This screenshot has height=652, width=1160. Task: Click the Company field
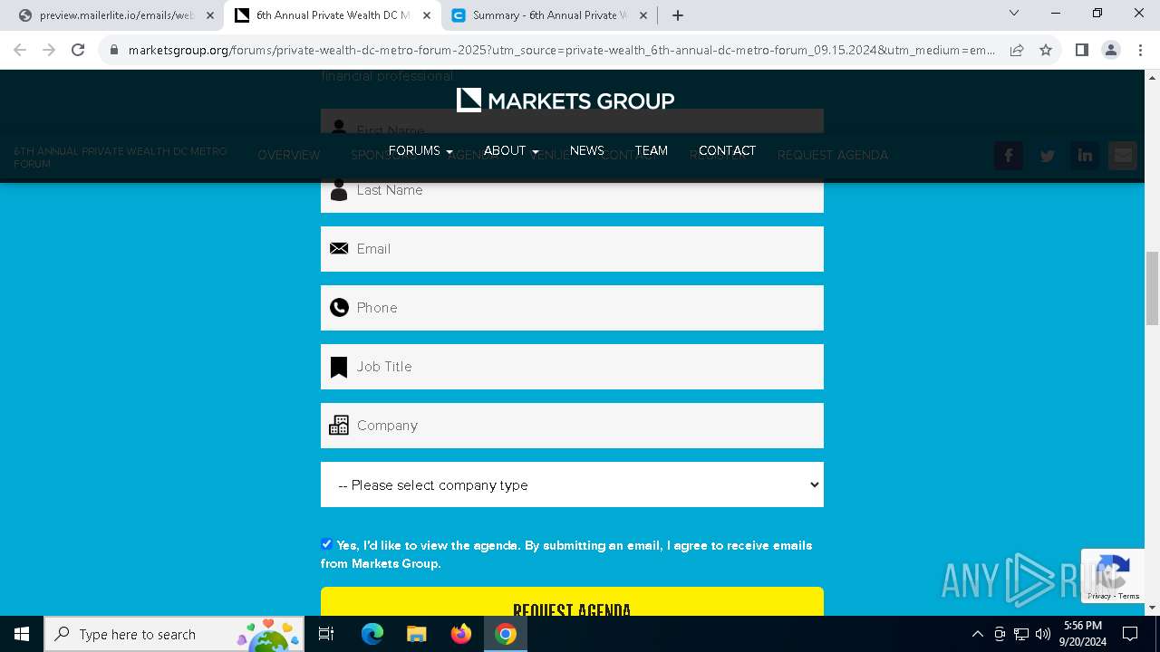click(x=572, y=426)
